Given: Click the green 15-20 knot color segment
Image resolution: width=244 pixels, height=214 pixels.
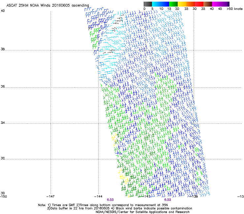Looking at the screenshot, I should coord(173,4).
